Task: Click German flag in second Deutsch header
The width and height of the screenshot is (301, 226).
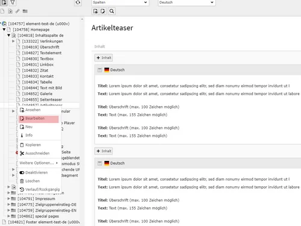Action: click(107, 163)
